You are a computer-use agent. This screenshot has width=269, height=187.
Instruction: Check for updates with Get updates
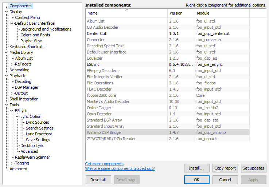253,168
